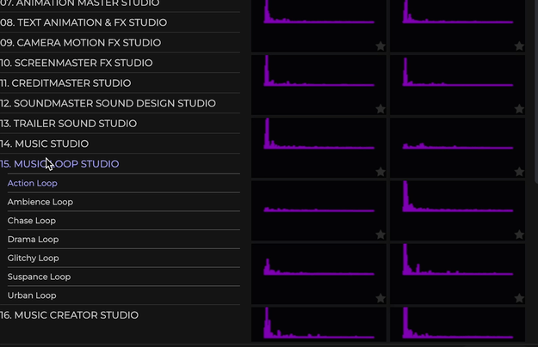Preview the top-row right waveform clip
Image resolution: width=538 pixels, height=347 pixels.
pyautogui.click(x=457, y=24)
